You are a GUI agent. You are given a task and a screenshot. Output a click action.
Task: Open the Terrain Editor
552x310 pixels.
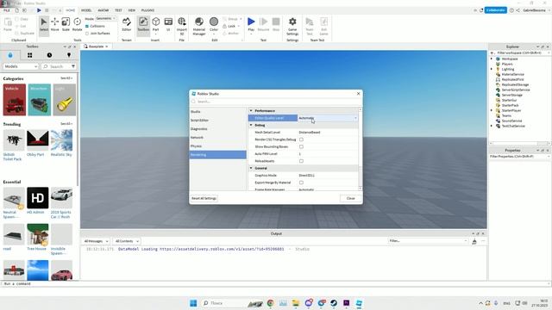pos(127,25)
